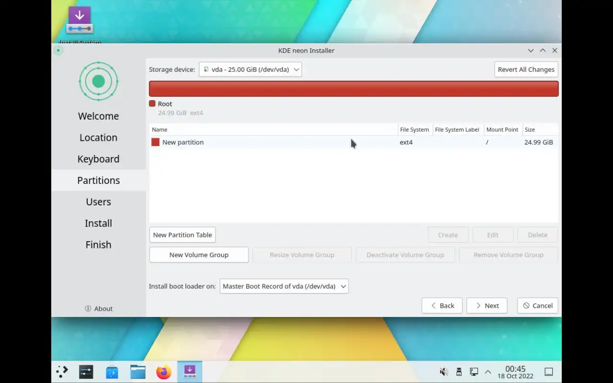
Task: Click the muted audio volume tray icon
Action: pyautogui.click(x=444, y=372)
